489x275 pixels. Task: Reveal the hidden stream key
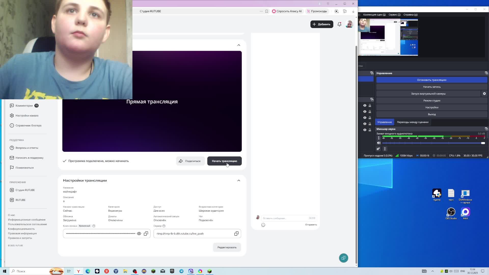(139, 233)
